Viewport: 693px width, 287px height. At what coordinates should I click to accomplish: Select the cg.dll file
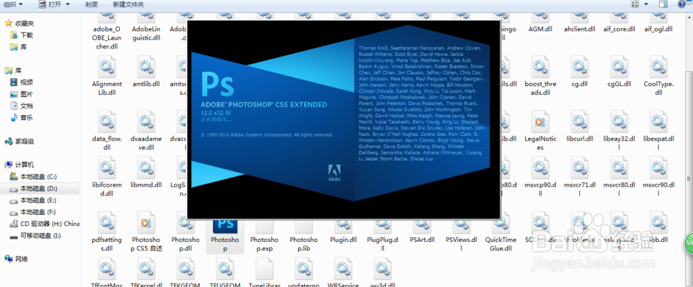579,71
